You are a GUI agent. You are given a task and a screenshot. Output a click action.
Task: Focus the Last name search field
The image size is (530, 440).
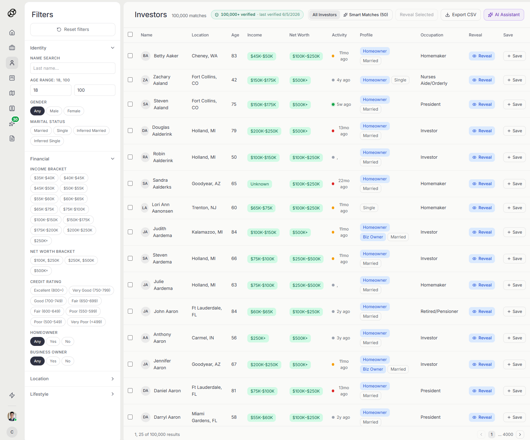[x=73, y=68]
